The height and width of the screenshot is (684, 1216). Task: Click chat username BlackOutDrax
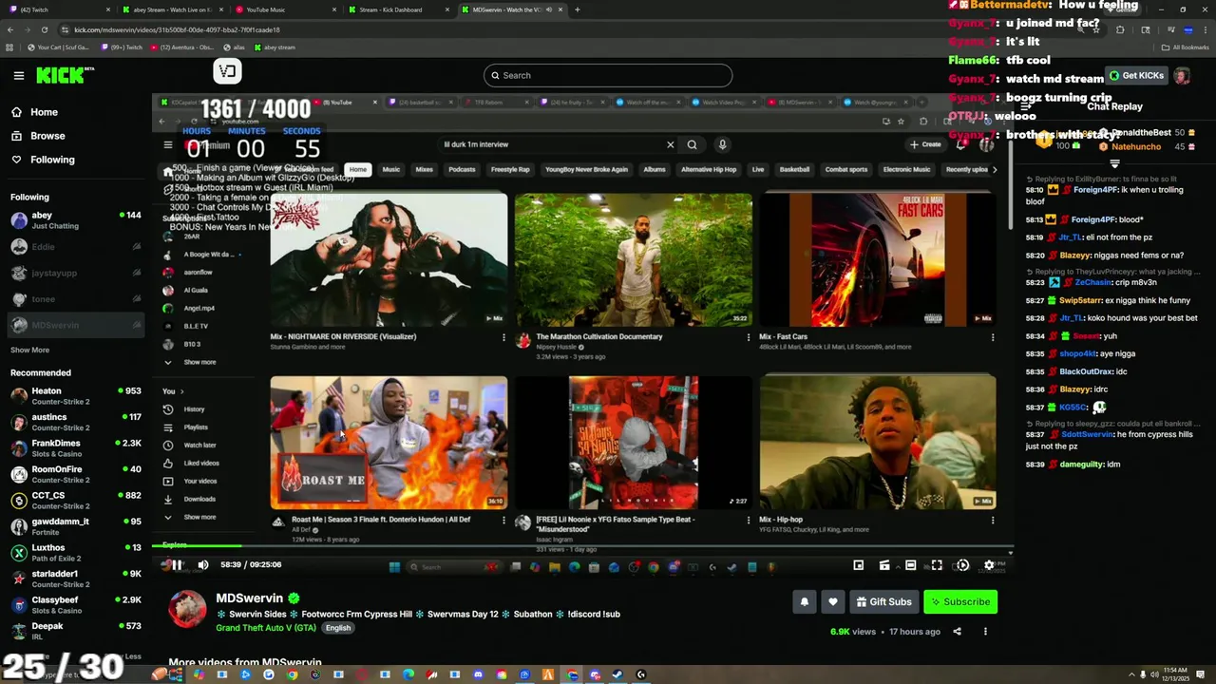coord(1086,371)
